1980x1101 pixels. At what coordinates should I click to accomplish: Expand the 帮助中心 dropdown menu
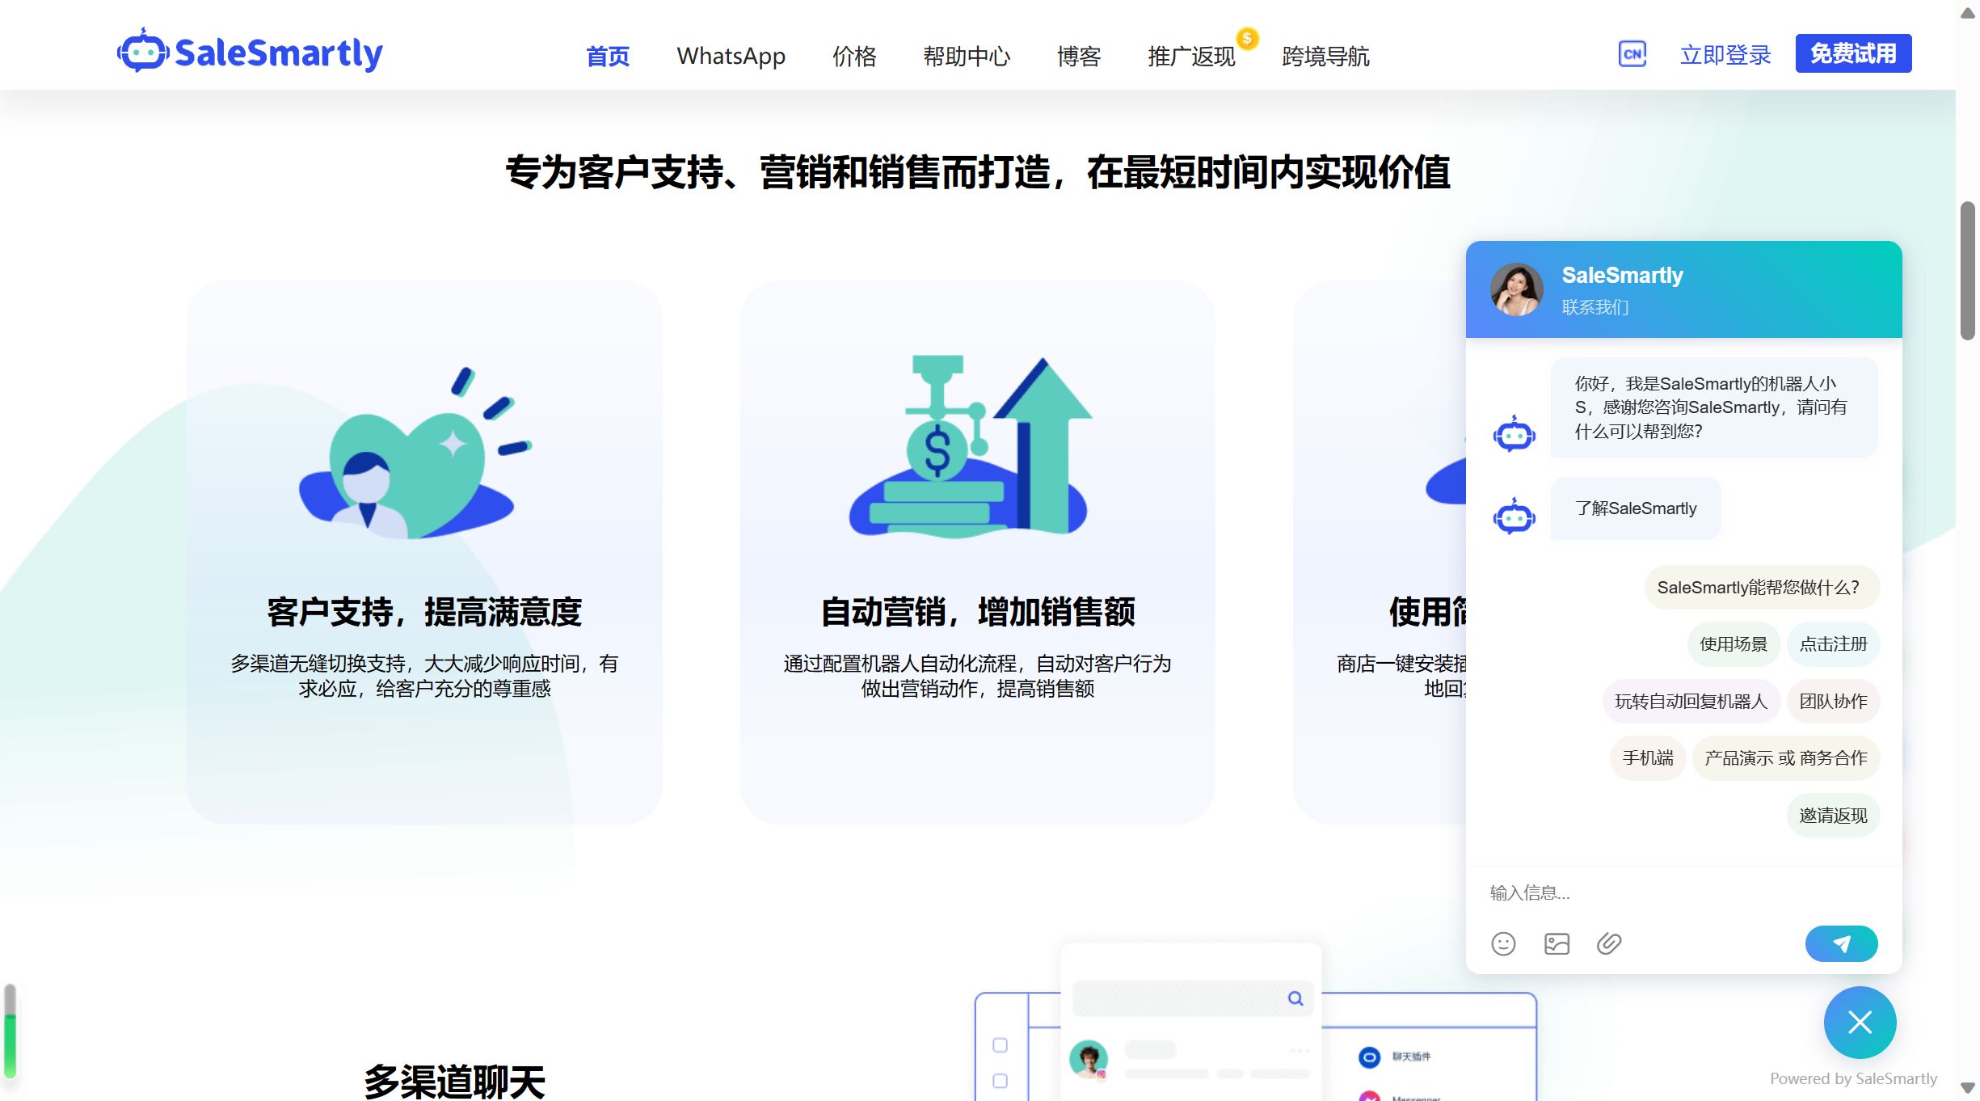(x=967, y=56)
